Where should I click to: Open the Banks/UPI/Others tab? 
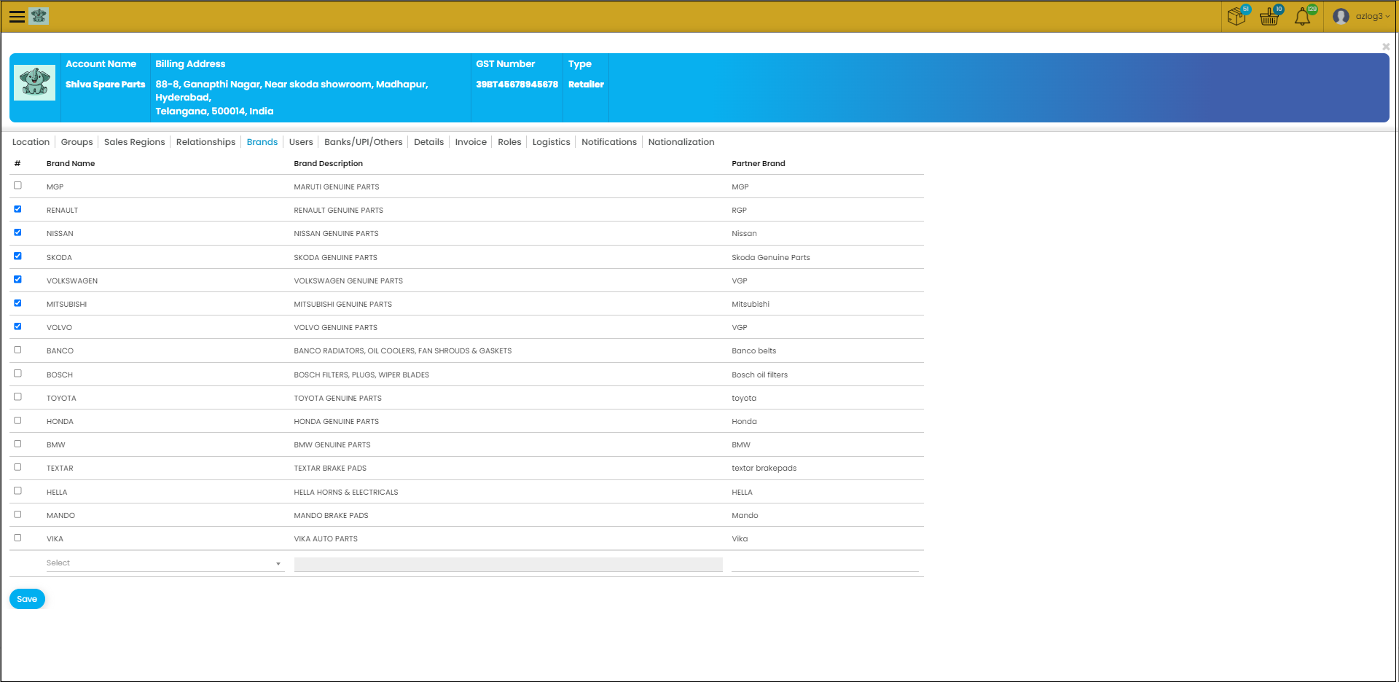(363, 142)
